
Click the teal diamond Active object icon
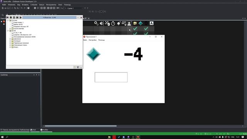(x=140, y=23)
